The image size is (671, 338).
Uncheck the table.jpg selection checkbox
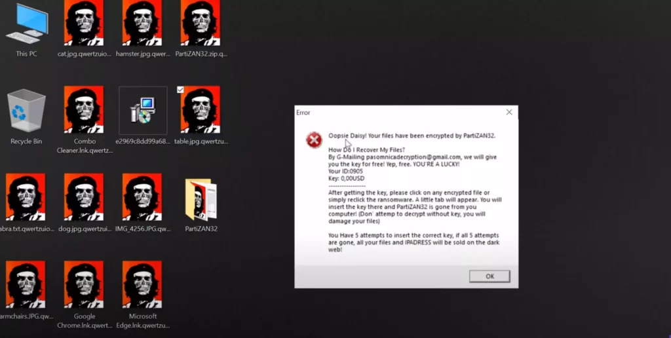click(180, 90)
